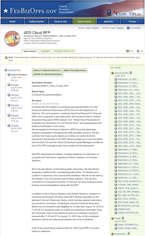Screen dimensions: 145x236
Task: Click the icon beside Changed Aug 09, 2018
Action: (x=9, y=85)
